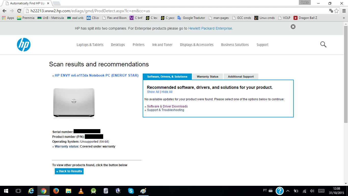Open a new browser tab
Screen dimensions: 348x196
pos(56,3)
